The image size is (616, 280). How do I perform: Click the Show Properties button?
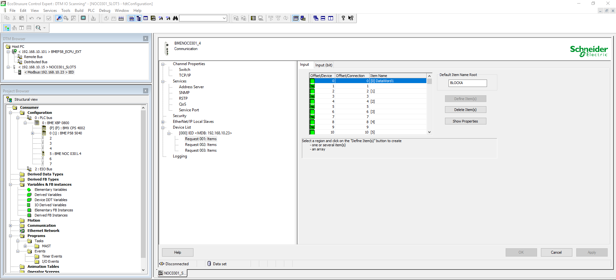pyautogui.click(x=466, y=121)
